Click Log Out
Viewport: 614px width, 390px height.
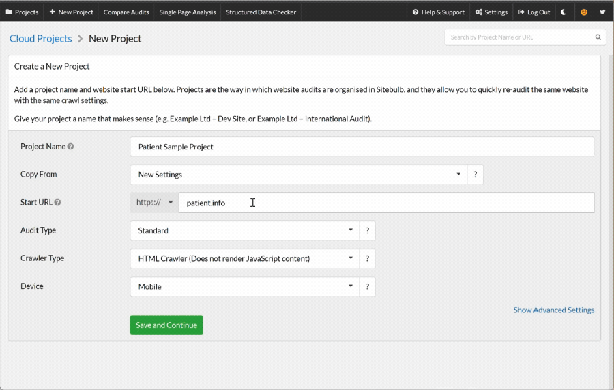pos(534,12)
